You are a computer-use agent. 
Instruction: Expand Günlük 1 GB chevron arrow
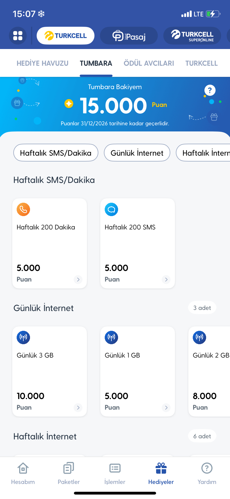tap(166, 407)
